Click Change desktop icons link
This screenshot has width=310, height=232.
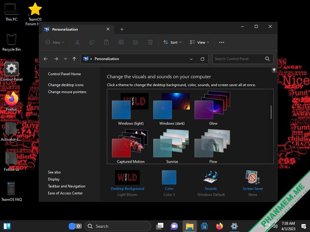(x=66, y=85)
